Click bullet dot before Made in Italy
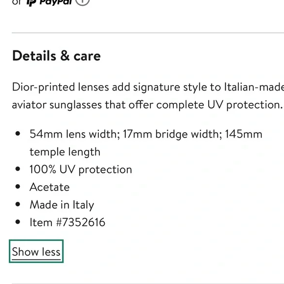The image size is (284, 284). pyautogui.click(x=18, y=204)
